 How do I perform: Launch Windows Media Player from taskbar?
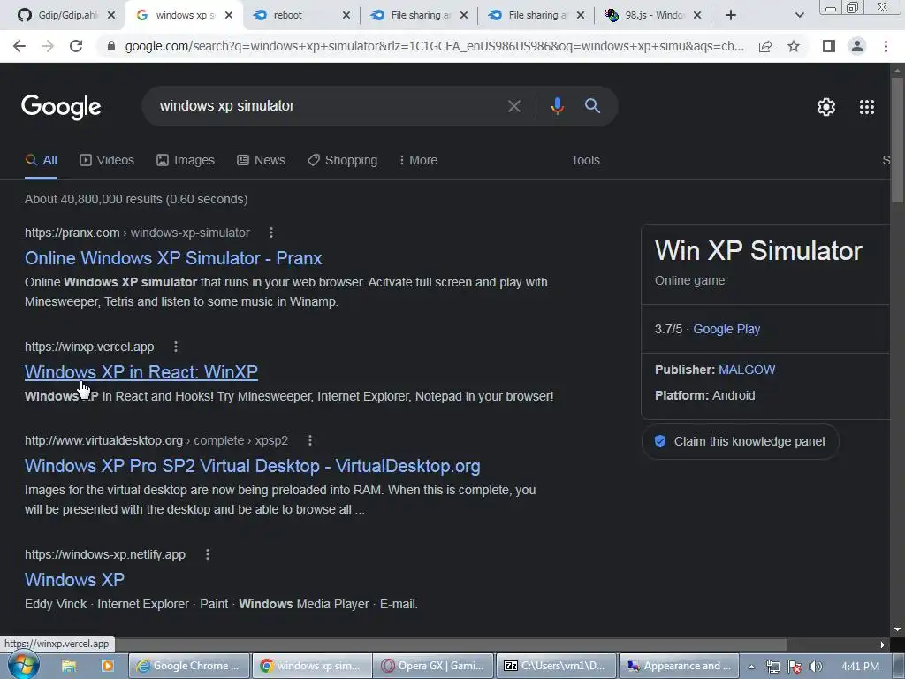[107, 667]
